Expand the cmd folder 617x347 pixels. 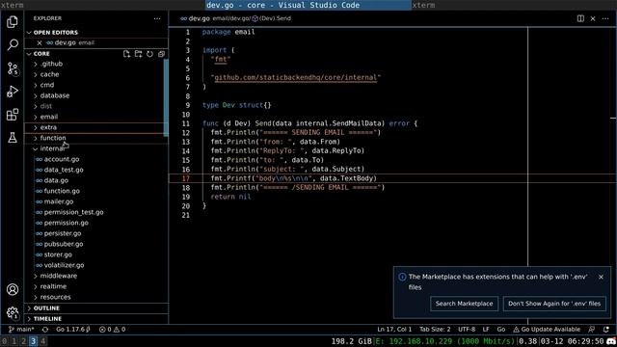tap(94, 85)
